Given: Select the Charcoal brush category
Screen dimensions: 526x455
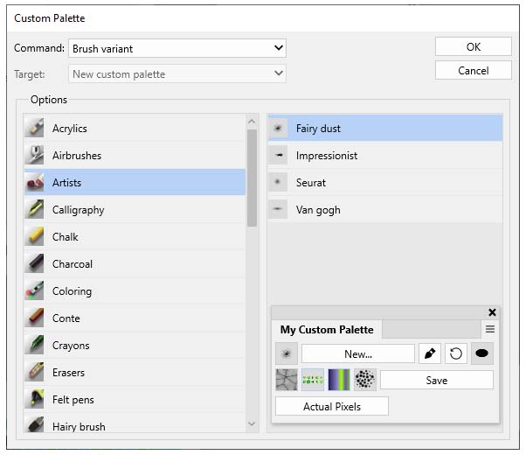Looking at the screenshot, I should 72,264.
